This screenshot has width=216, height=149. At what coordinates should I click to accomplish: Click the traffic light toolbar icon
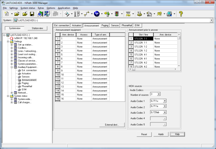pos(117,14)
